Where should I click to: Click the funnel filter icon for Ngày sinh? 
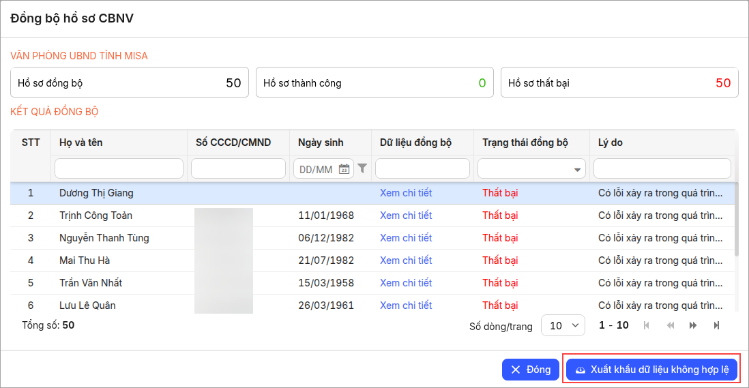pos(362,168)
